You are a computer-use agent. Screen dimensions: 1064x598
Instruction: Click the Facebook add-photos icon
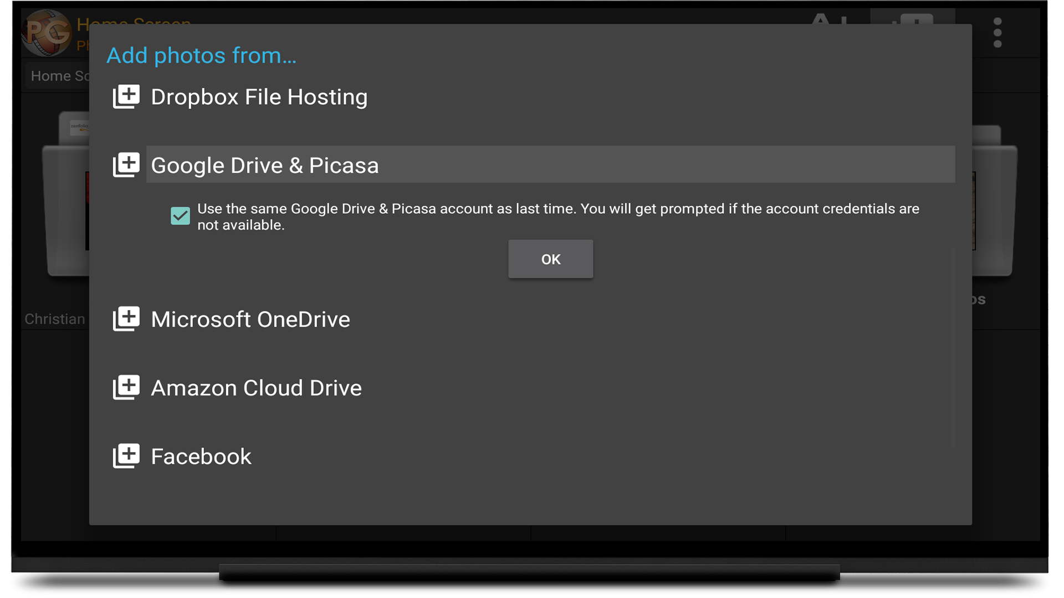point(126,456)
